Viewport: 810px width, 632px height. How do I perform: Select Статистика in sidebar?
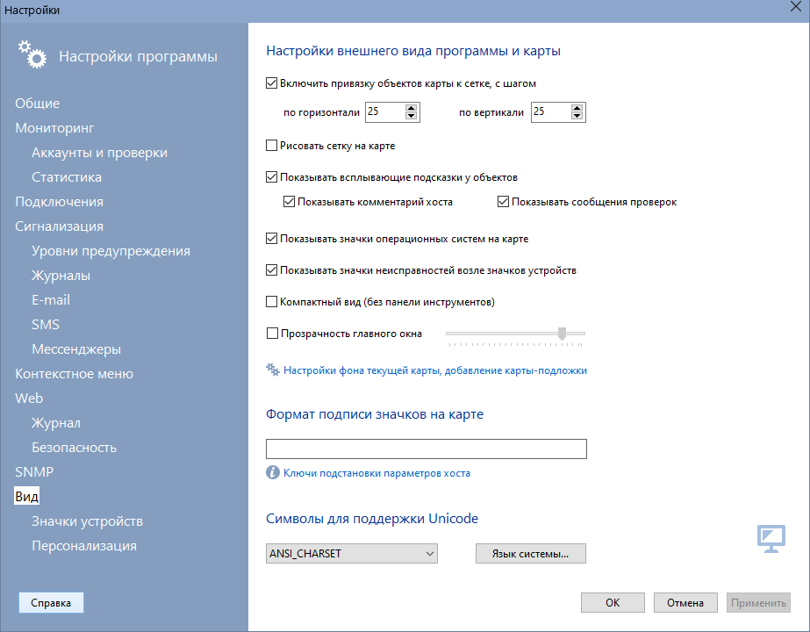[x=67, y=176]
